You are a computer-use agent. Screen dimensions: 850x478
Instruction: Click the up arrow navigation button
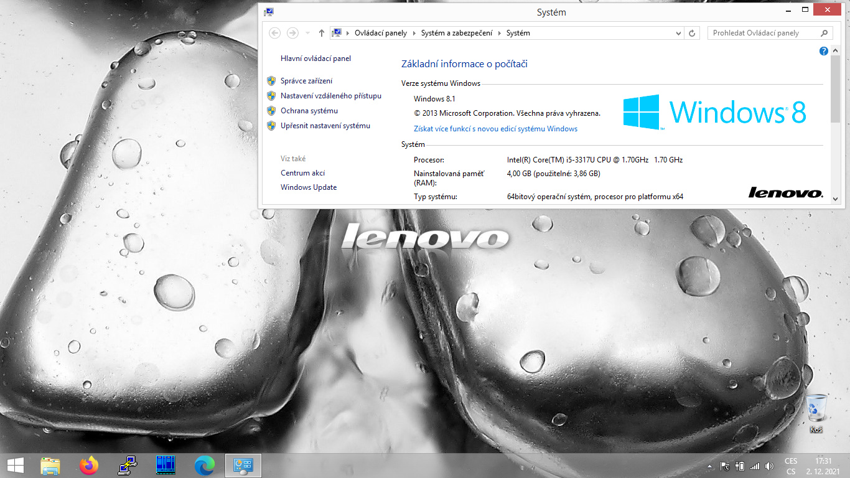pos(321,33)
